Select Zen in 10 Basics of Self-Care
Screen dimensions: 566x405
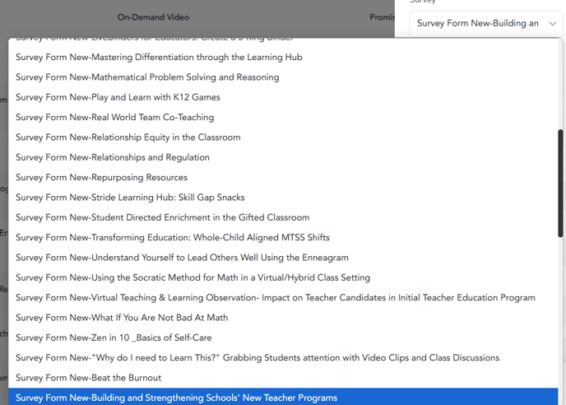tap(283, 337)
